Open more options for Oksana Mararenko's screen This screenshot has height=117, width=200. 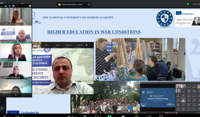click(89, 4)
